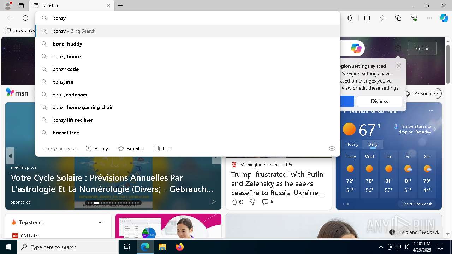The image size is (452, 254).
Task: Click the Sign in button
Action: click(422, 48)
